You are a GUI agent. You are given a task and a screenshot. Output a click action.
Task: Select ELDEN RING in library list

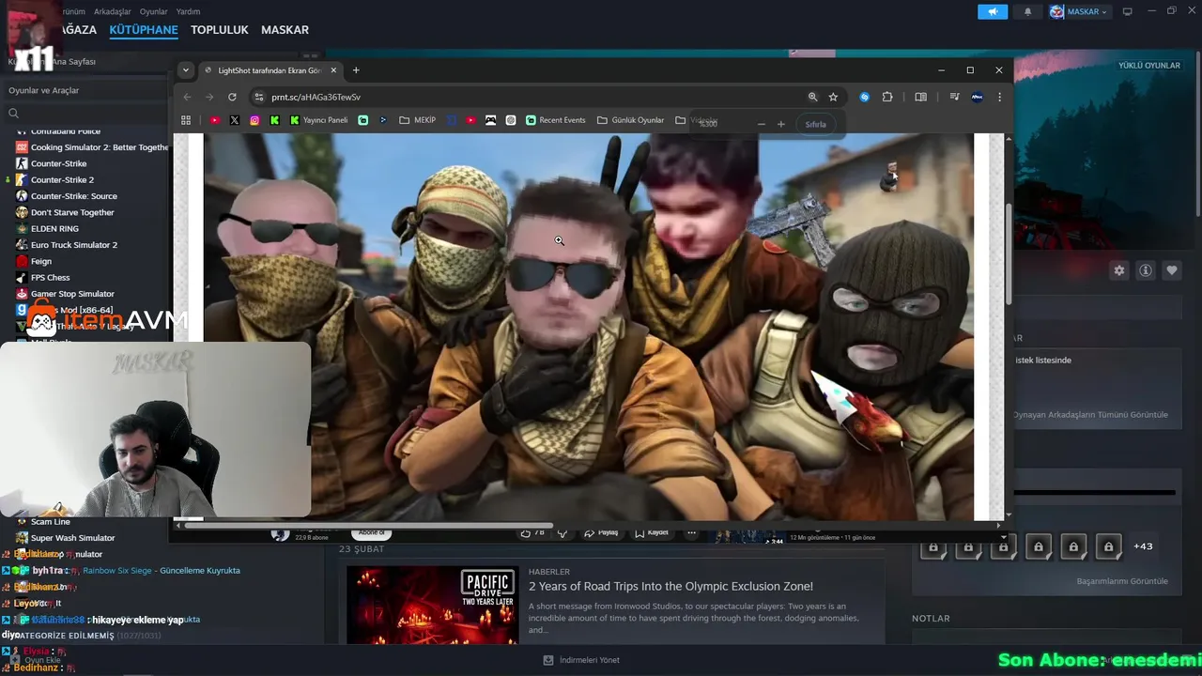click(54, 229)
